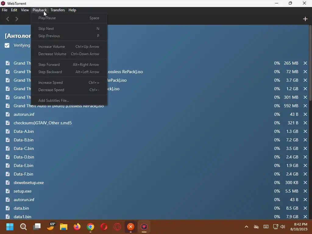Open taskbar Search

click(23, 227)
